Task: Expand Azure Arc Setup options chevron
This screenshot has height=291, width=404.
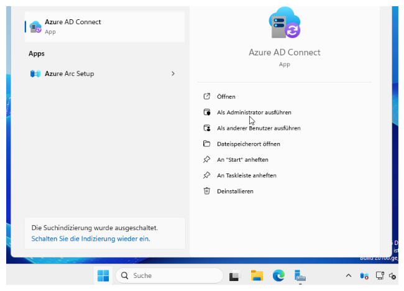Action: [x=173, y=74]
